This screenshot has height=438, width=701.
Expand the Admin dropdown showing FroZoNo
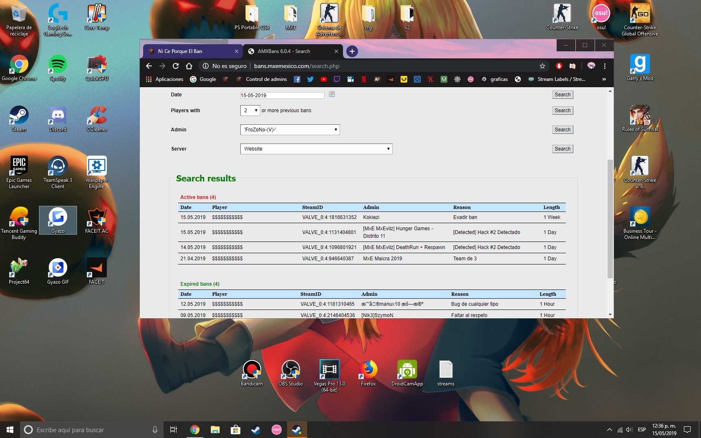[x=290, y=130]
